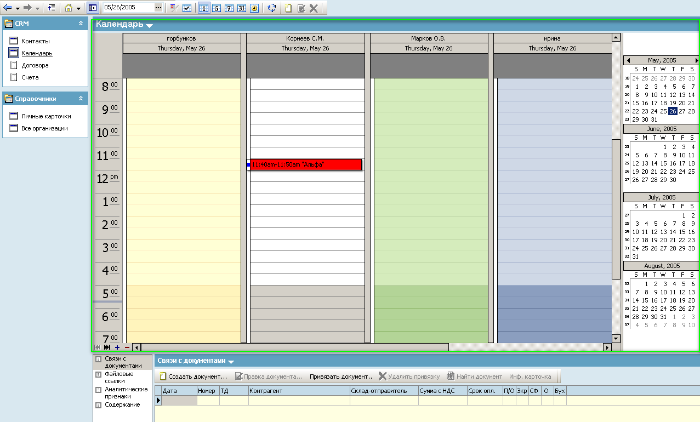
Task: Click the filter flag toolbar icon
Action: 174,8
